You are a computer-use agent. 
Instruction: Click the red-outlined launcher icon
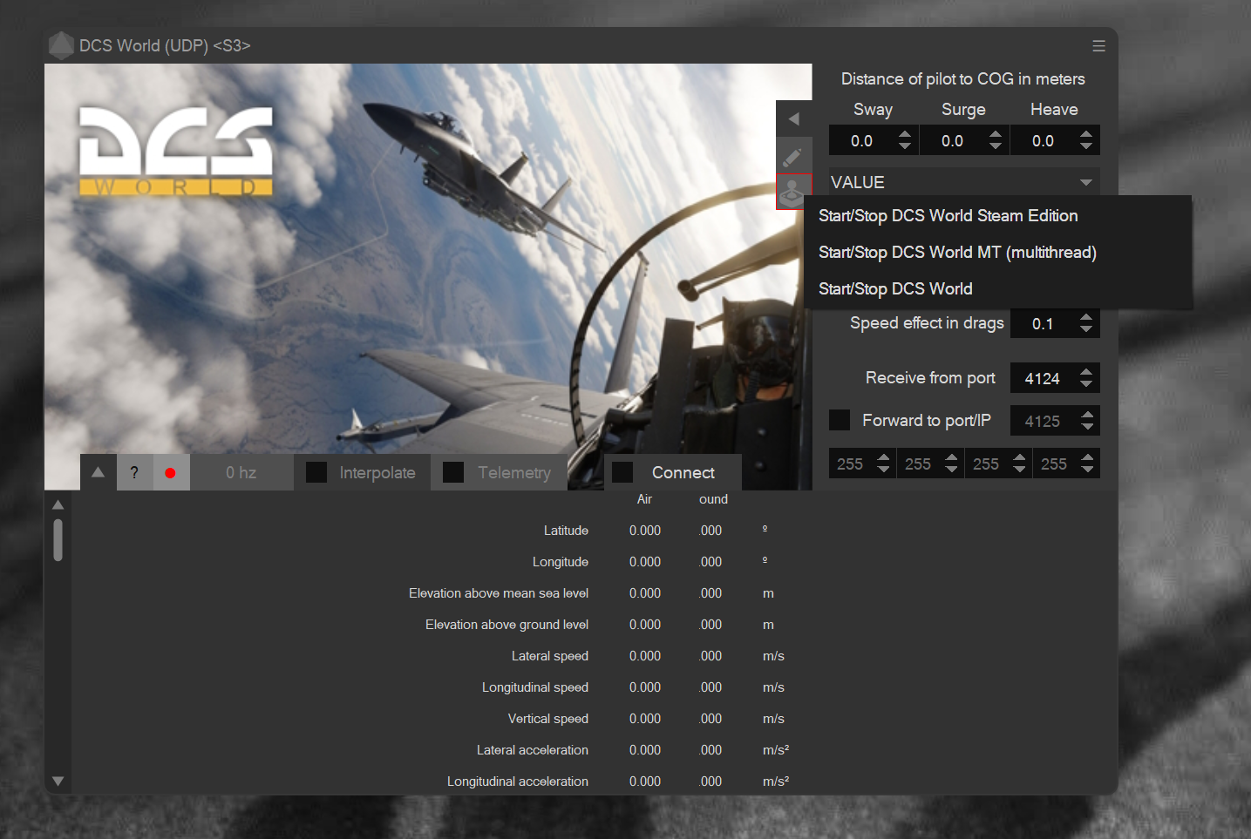coord(792,191)
